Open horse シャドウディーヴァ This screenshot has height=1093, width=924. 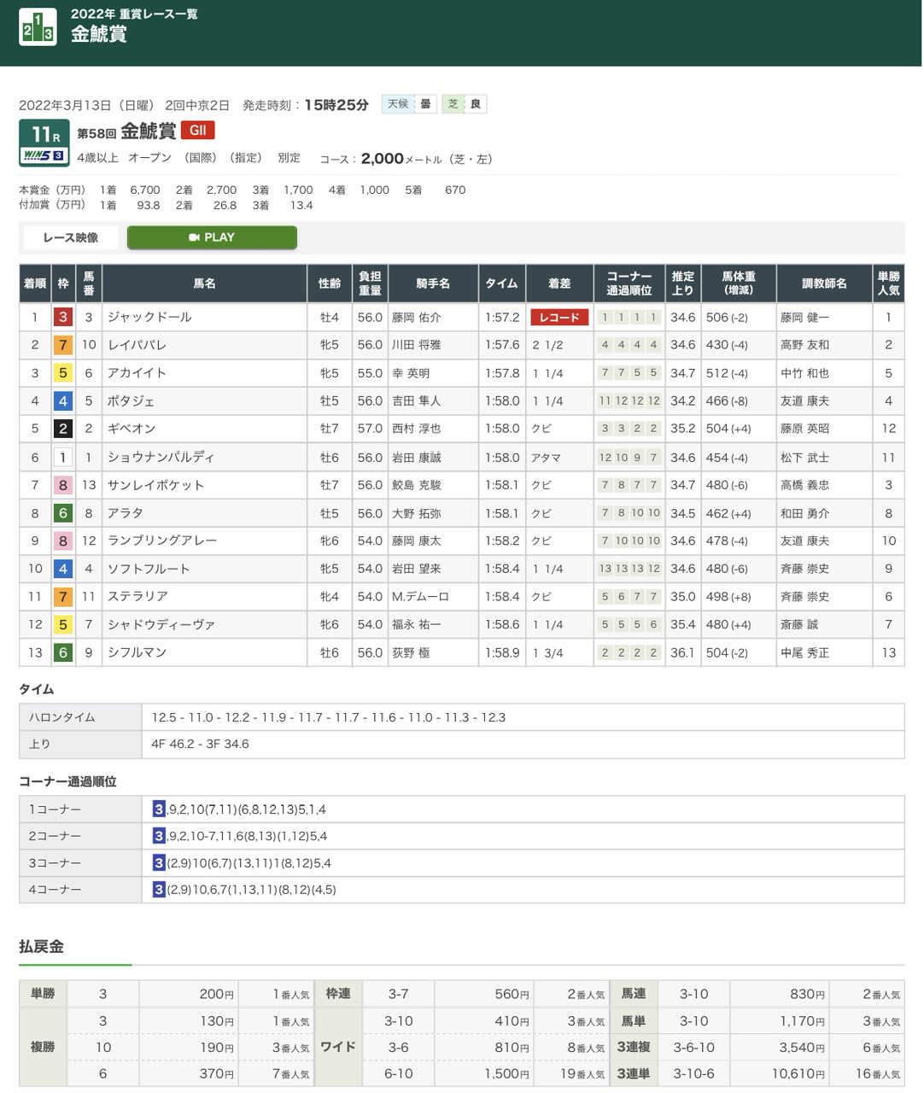[x=161, y=624]
